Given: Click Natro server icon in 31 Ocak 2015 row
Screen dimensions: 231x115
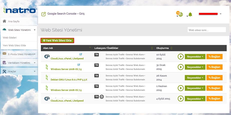Looking at the screenshot, I should click(47, 67).
